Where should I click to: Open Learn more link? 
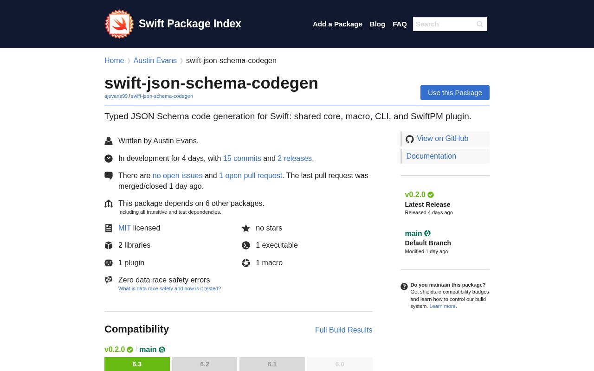click(x=442, y=306)
